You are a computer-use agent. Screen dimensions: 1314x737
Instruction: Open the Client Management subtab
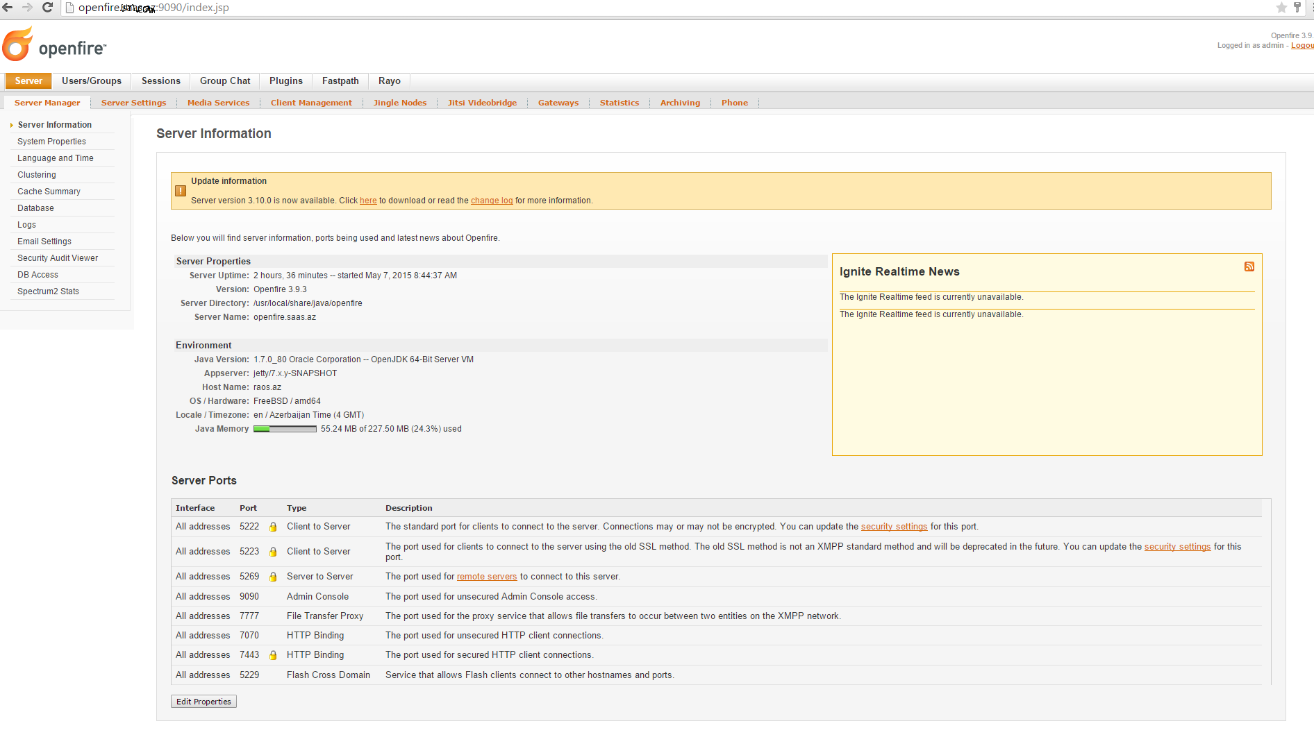(311, 103)
